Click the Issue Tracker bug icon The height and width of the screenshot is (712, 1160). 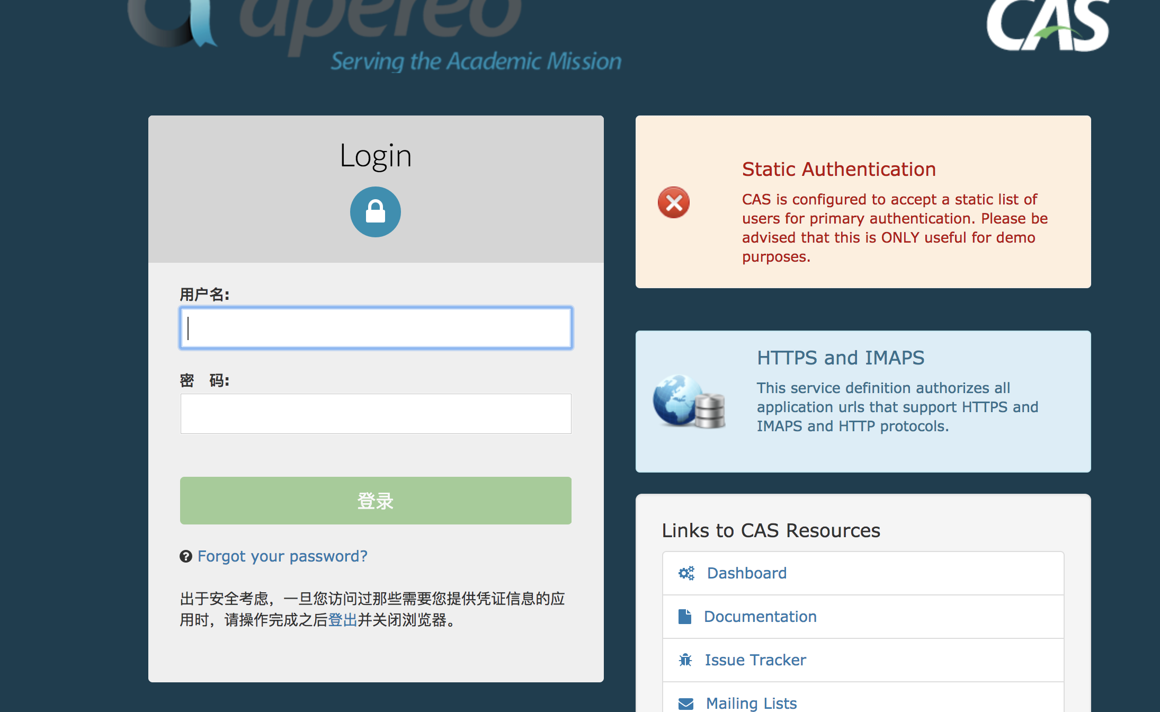click(x=685, y=660)
